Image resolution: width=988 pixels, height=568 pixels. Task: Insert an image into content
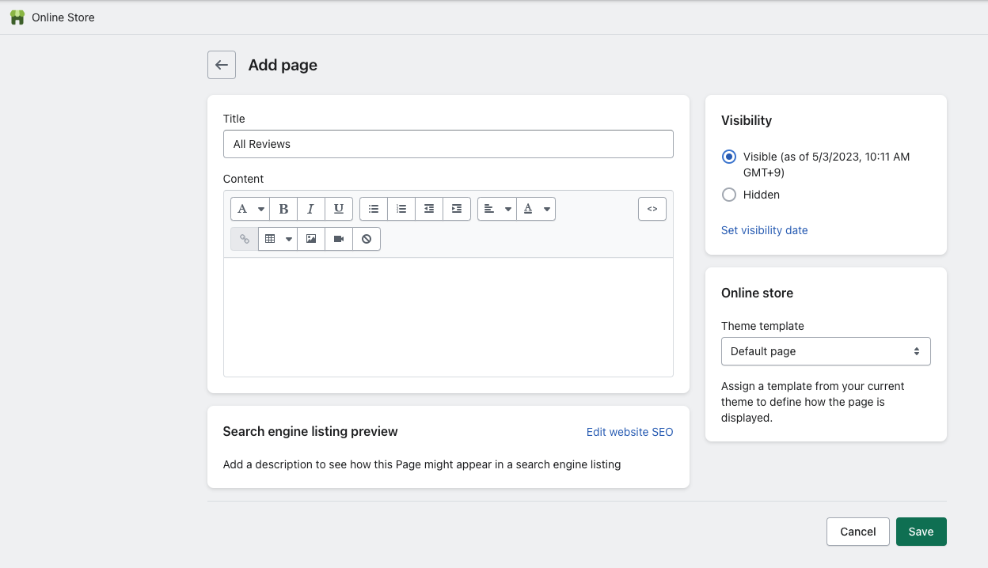coord(311,239)
